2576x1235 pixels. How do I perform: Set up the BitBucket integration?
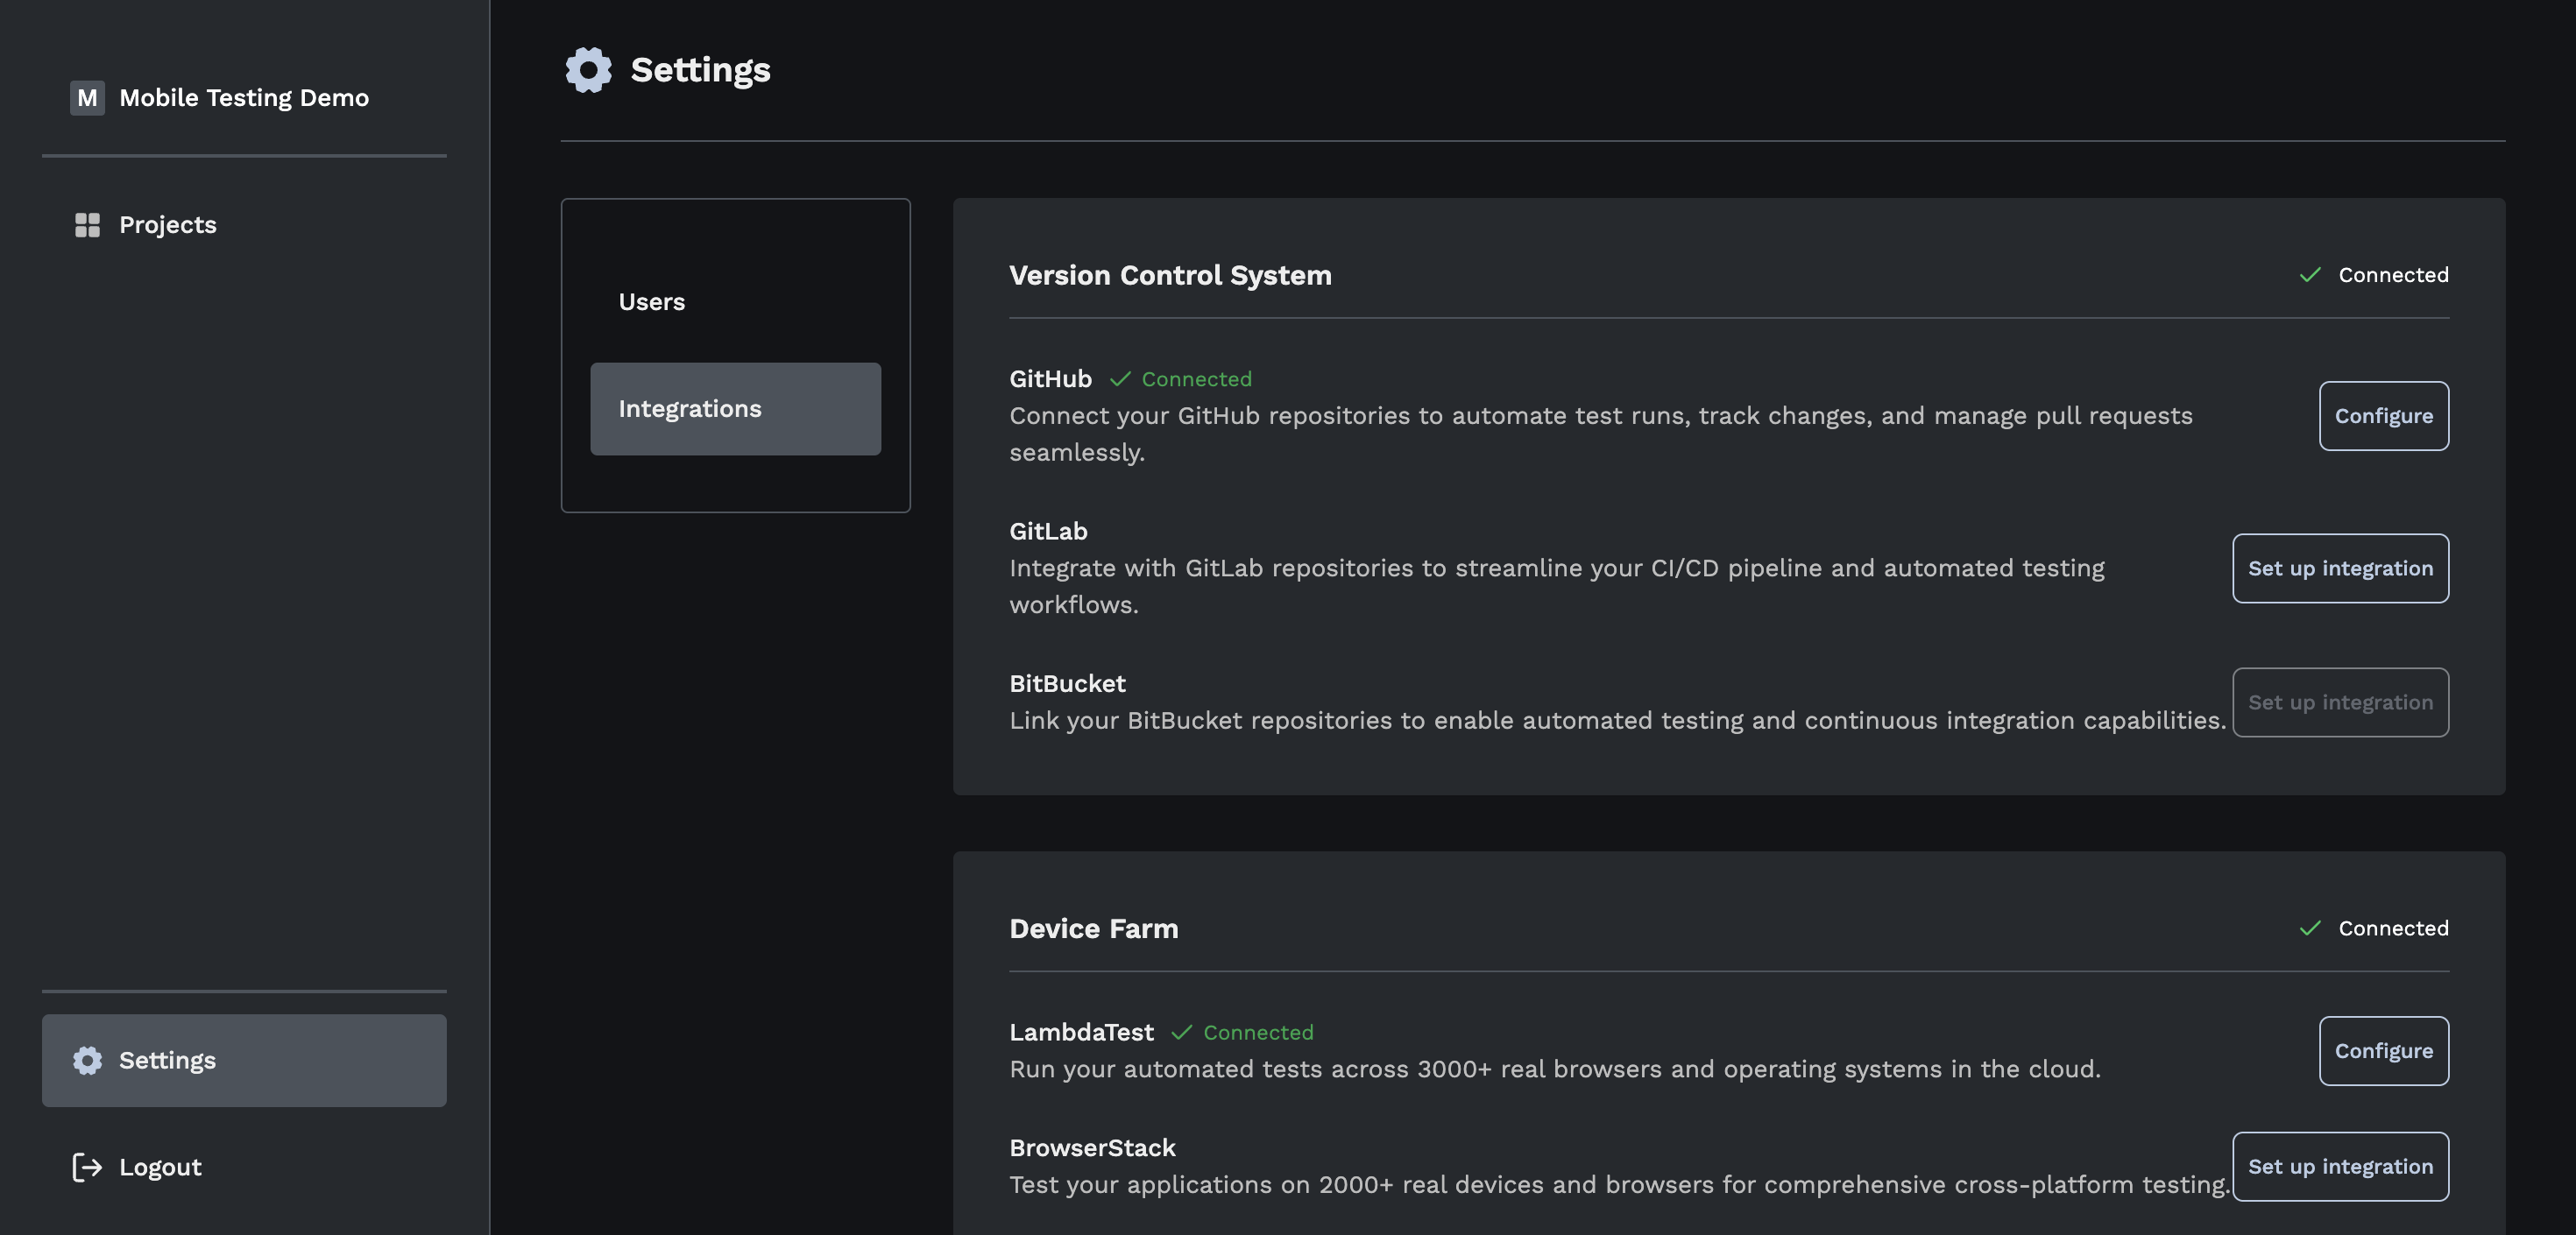coord(2340,702)
